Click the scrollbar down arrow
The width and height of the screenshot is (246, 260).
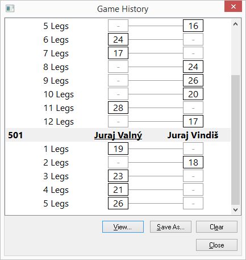pyautogui.click(x=235, y=209)
